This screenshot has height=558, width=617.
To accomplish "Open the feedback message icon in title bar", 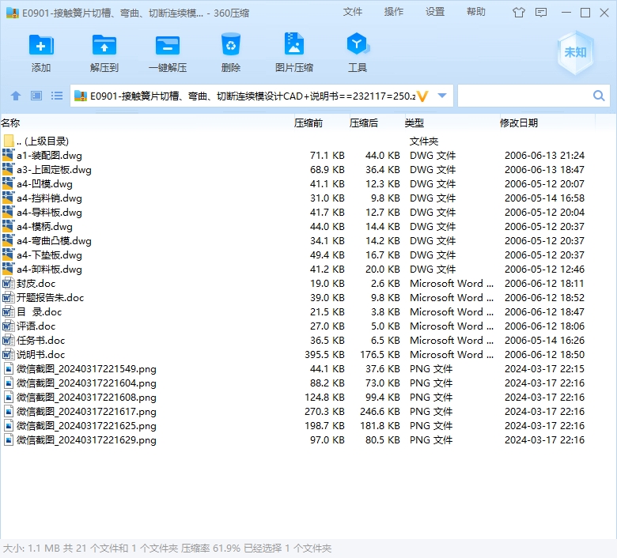I will point(541,13).
